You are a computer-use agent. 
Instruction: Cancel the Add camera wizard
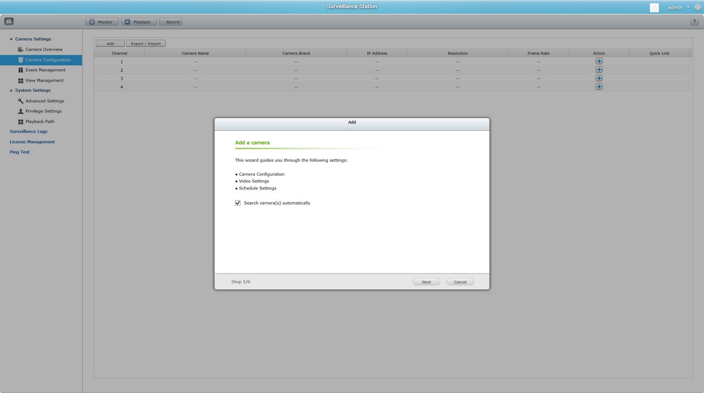(x=460, y=282)
